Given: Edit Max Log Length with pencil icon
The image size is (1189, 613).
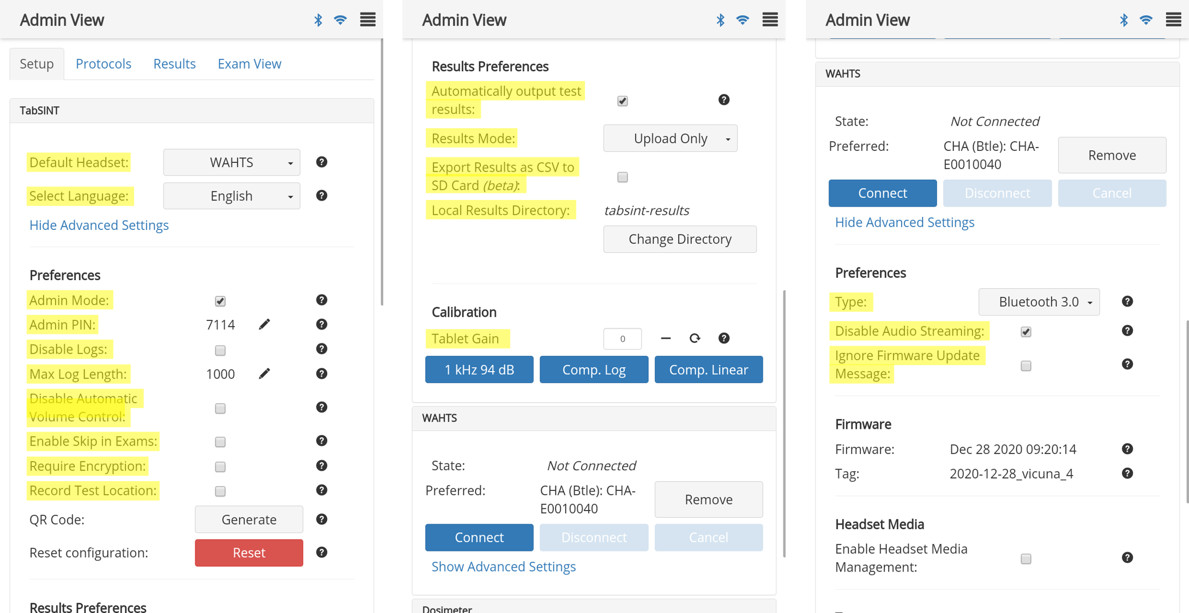Looking at the screenshot, I should pos(264,374).
